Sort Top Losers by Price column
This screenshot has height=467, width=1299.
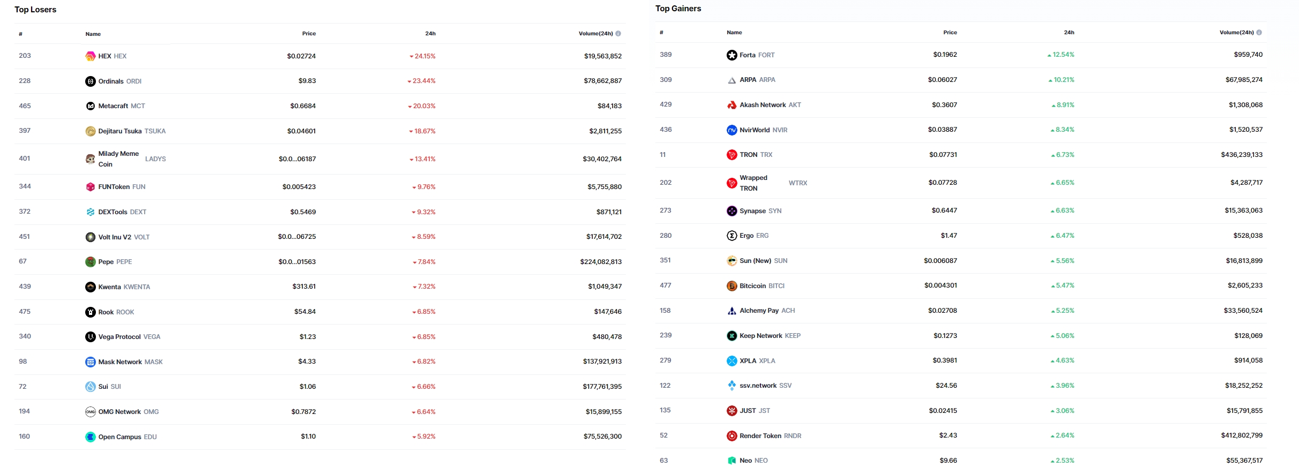tap(309, 34)
